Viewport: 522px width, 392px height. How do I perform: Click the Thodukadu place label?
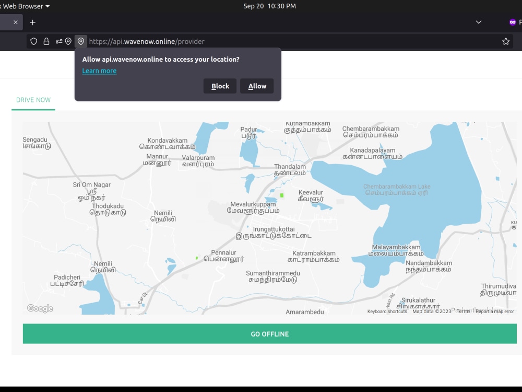(x=108, y=209)
